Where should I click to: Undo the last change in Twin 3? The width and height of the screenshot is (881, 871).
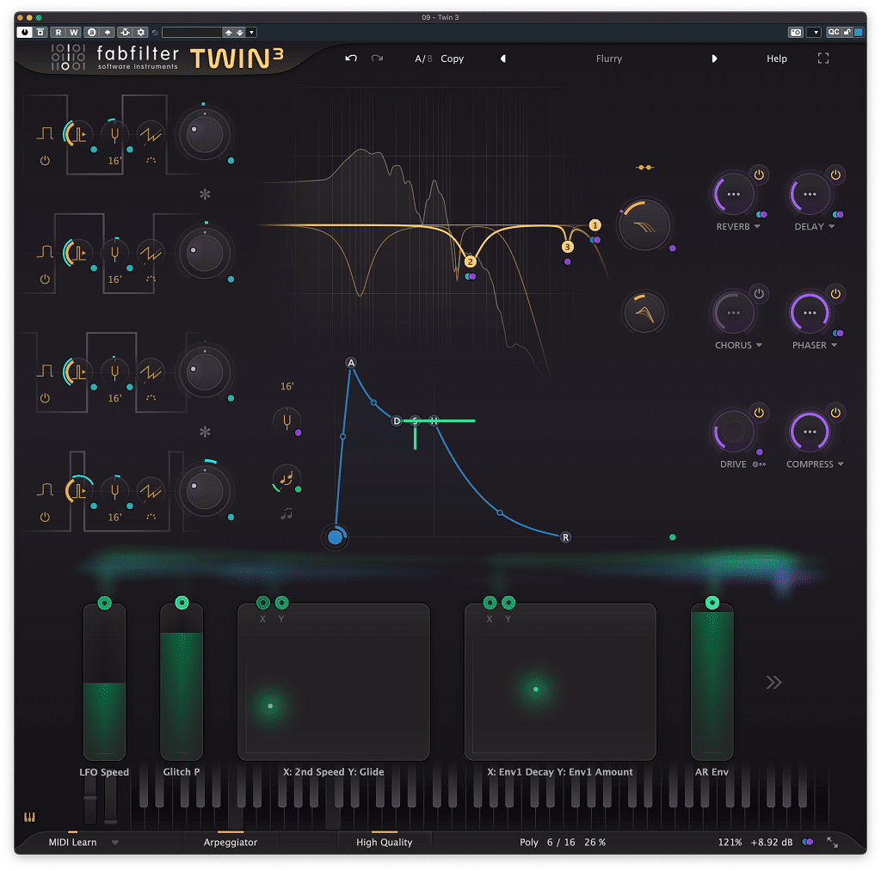pos(351,58)
